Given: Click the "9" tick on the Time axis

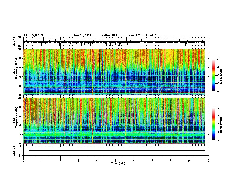Looking at the screenshot, I should [189, 161].
